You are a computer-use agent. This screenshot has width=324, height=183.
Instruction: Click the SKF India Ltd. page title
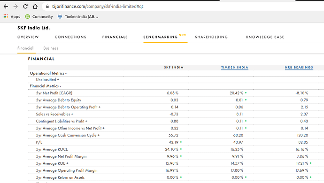point(34,28)
